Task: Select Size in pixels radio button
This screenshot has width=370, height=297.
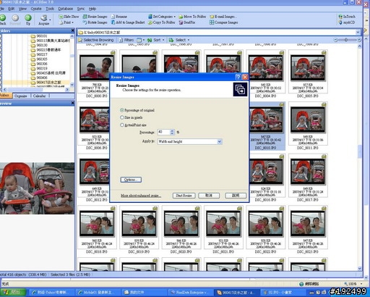Action: coord(122,117)
